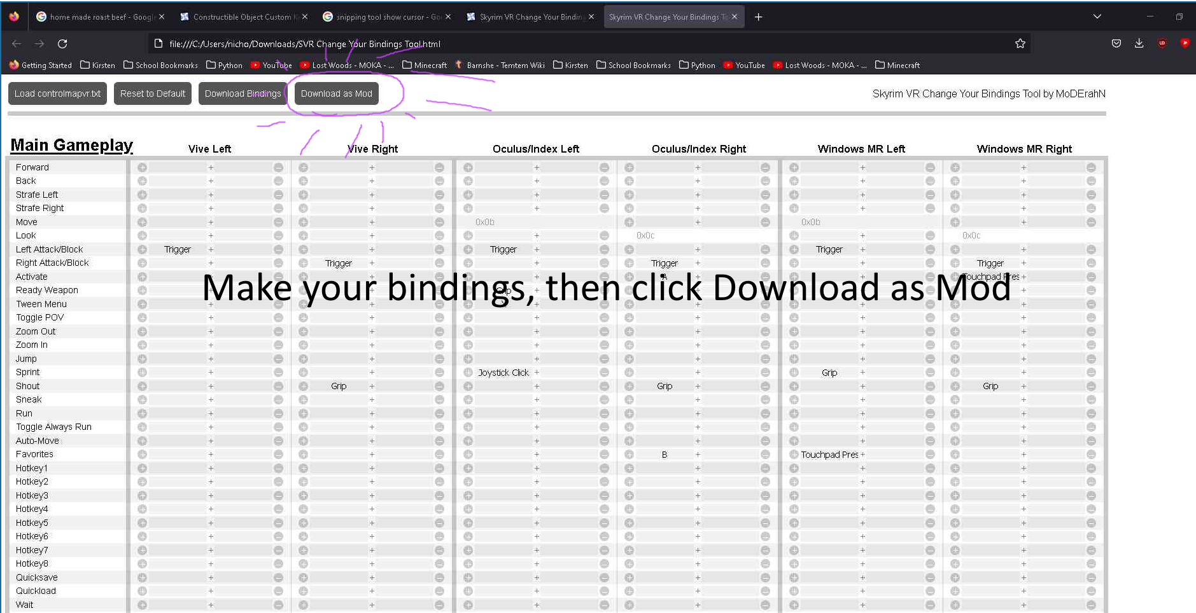Click the Windows MR Right column header
This screenshot has width=1196, height=613.
coord(1024,149)
